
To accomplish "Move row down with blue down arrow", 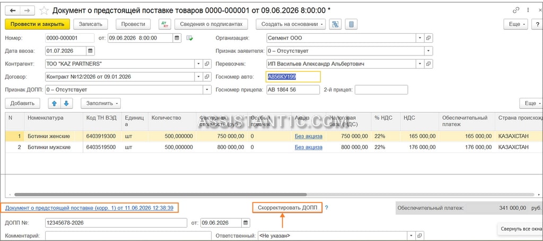I will tap(66, 103).
